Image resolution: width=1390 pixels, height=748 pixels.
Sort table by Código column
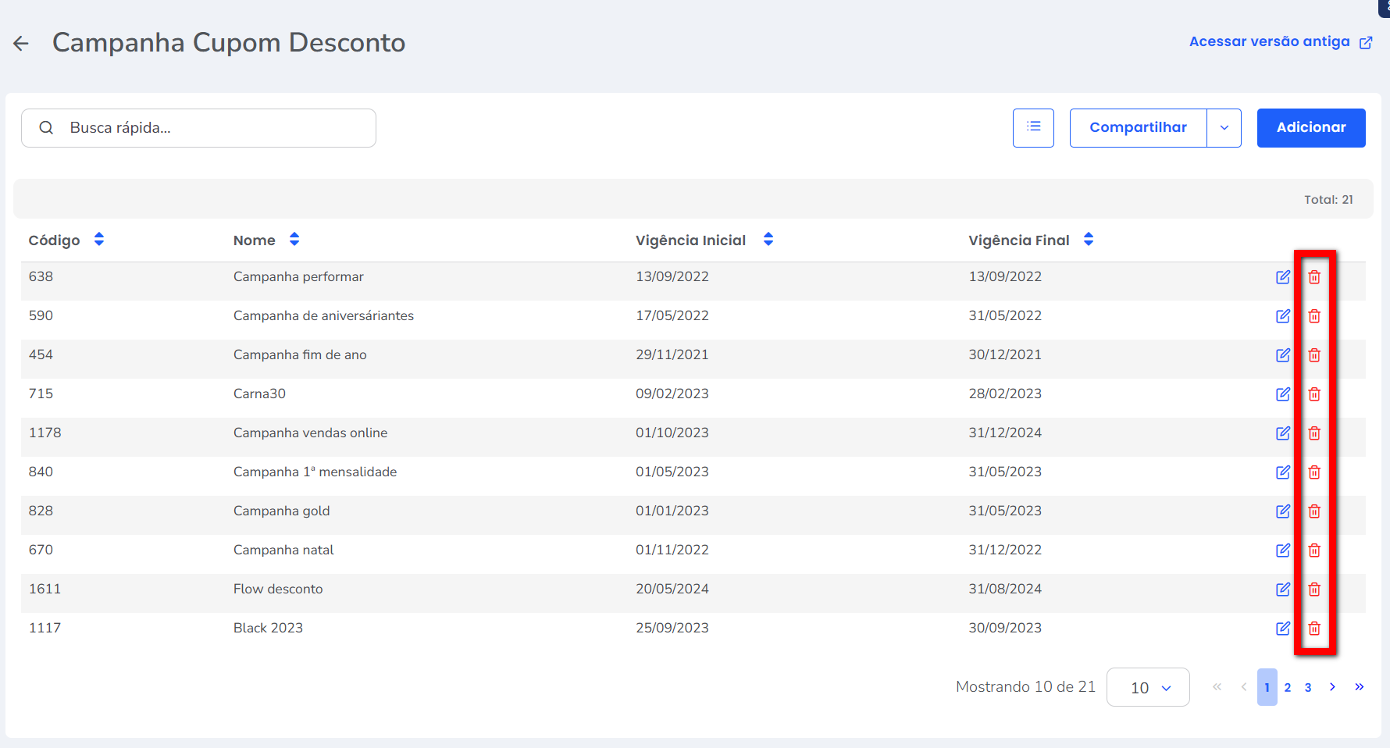tap(99, 240)
